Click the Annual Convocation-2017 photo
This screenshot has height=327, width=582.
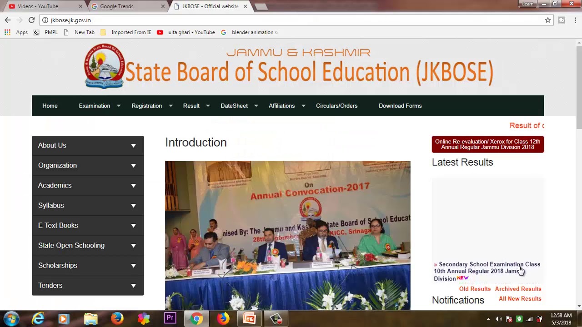287,235
